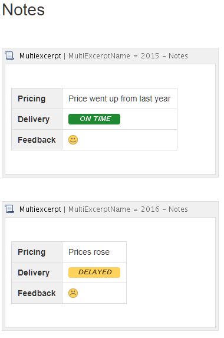
Task: Click the 2016 Multiexcerpt scroll icon
Action: coord(9,209)
